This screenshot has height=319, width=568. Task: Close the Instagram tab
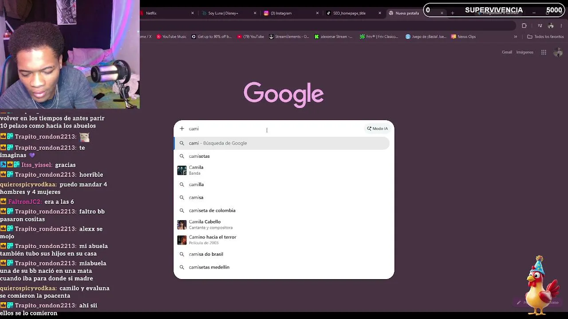coord(317,13)
